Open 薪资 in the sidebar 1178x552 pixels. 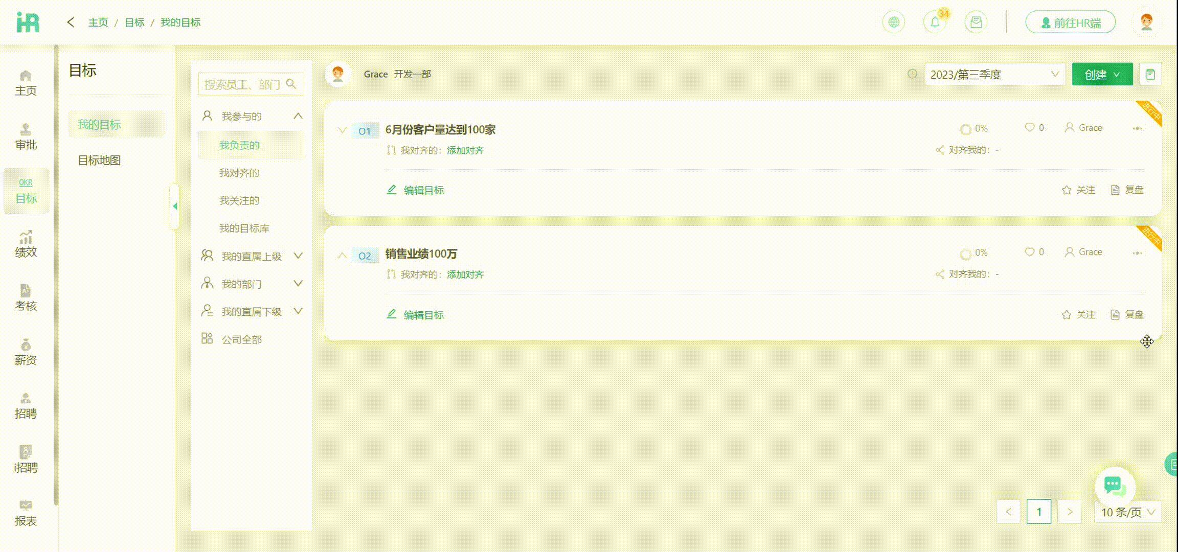click(26, 352)
